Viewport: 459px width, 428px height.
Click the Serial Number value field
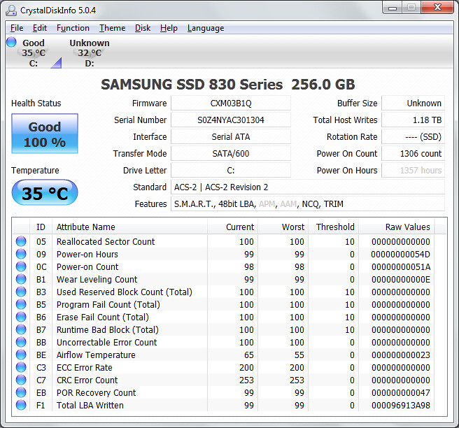click(230, 120)
